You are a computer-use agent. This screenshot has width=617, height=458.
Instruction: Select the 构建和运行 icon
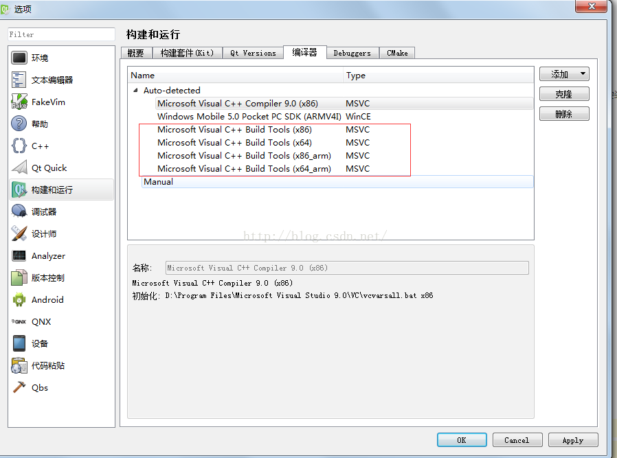pyautogui.click(x=19, y=190)
